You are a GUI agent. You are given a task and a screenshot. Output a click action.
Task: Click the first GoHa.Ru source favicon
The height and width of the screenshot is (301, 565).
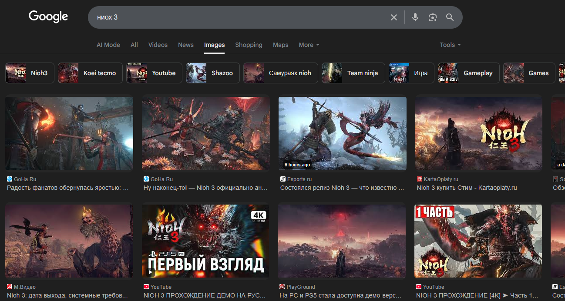[10, 179]
